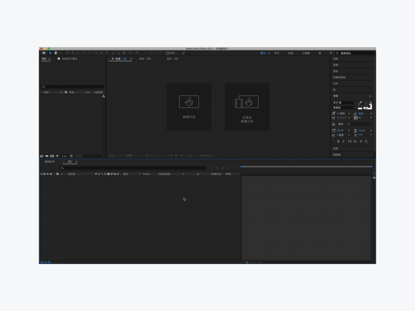415x311 pixels.
Task: Select the Brush tool
Action: pyautogui.click(x=113, y=53)
